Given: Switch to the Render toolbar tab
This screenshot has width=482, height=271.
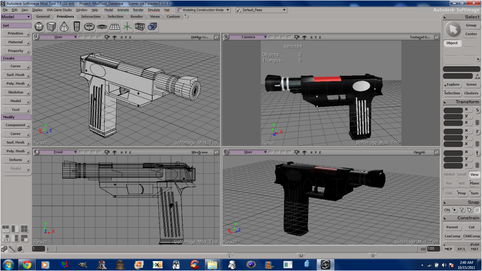Looking at the screenshot, I should pyautogui.click(x=137, y=16).
